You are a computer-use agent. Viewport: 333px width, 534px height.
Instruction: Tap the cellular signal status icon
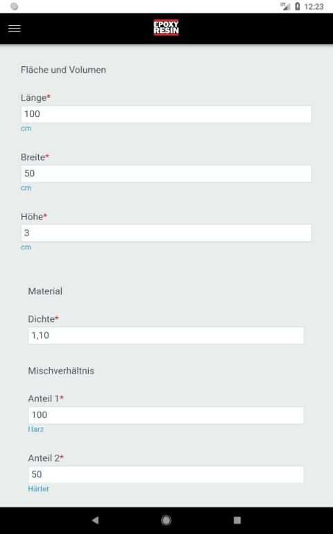tap(285, 6)
